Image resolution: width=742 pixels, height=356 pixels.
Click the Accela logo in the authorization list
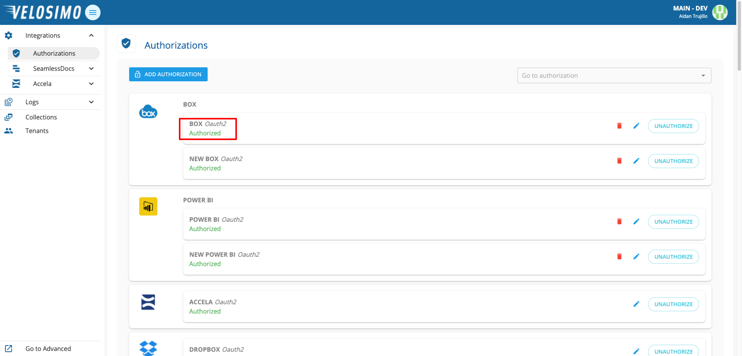click(148, 302)
